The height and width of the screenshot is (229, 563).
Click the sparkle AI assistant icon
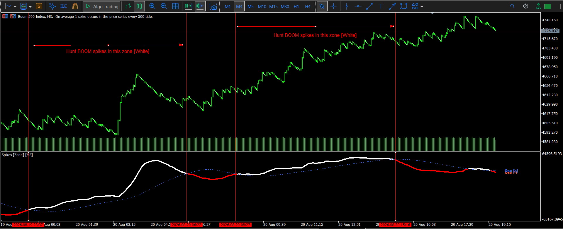pos(52,6)
